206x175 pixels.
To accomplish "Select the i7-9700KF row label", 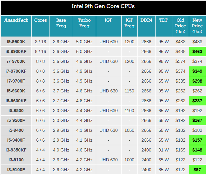I will pyautogui.click(x=16, y=71).
